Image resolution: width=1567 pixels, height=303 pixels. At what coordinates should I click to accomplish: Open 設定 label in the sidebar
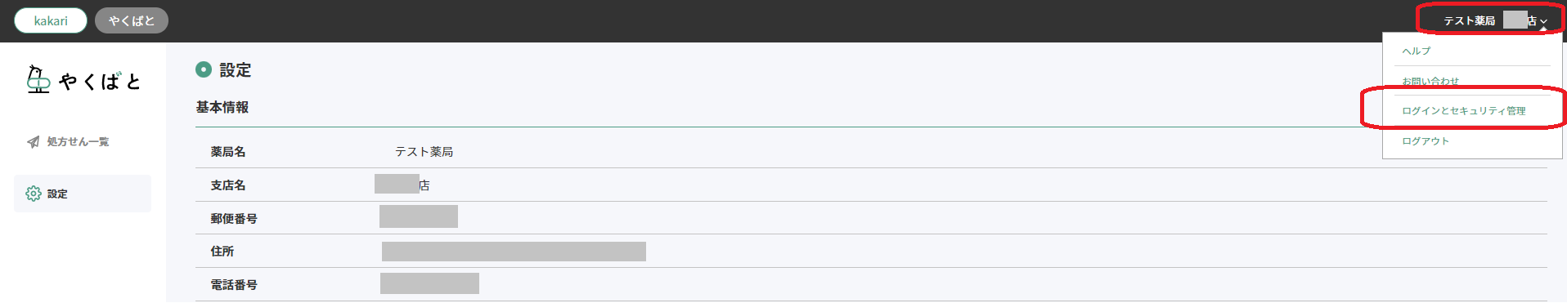tap(57, 194)
